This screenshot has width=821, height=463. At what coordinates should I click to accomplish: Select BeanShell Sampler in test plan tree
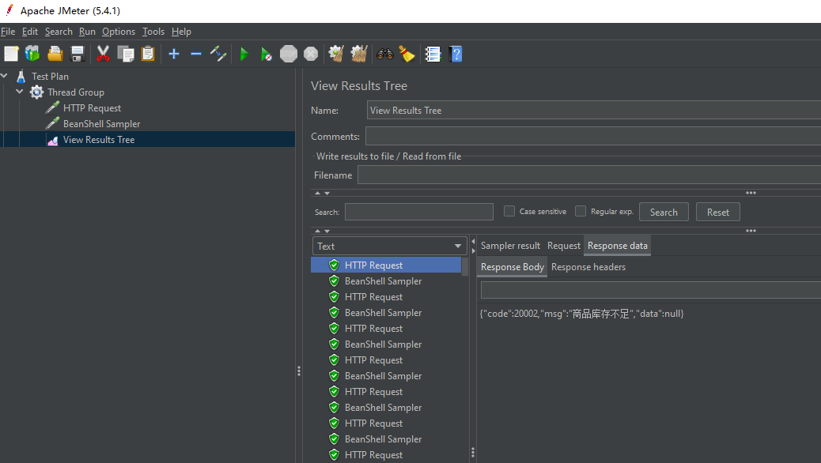pyautogui.click(x=101, y=123)
